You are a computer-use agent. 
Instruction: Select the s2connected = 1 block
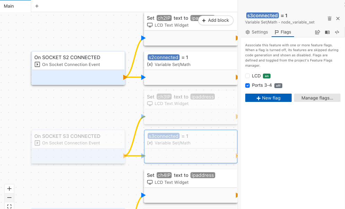(x=191, y=68)
